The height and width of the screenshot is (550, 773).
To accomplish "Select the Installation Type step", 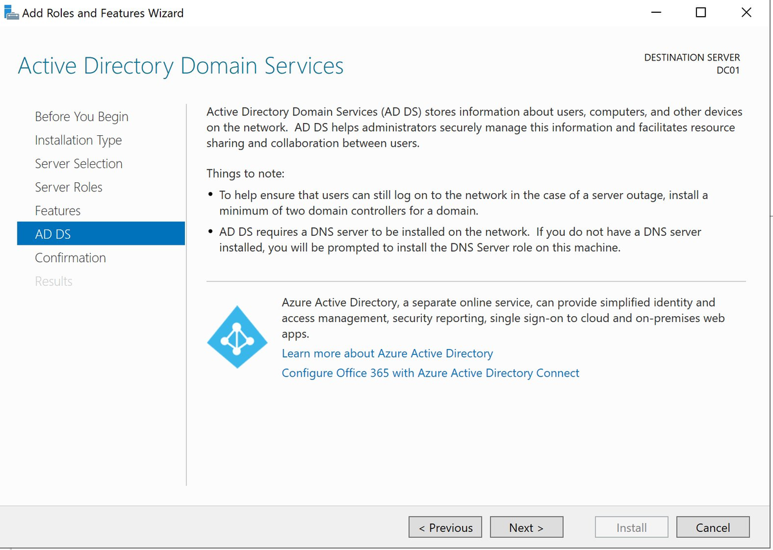I will 78,140.
